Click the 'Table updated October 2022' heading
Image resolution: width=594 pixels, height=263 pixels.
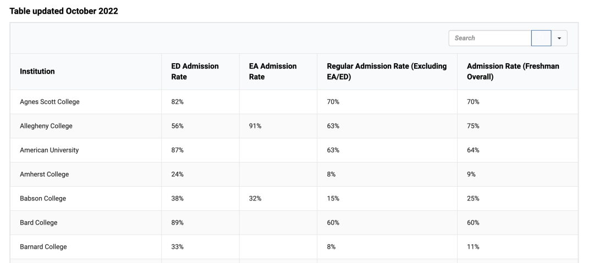(64, 12)
